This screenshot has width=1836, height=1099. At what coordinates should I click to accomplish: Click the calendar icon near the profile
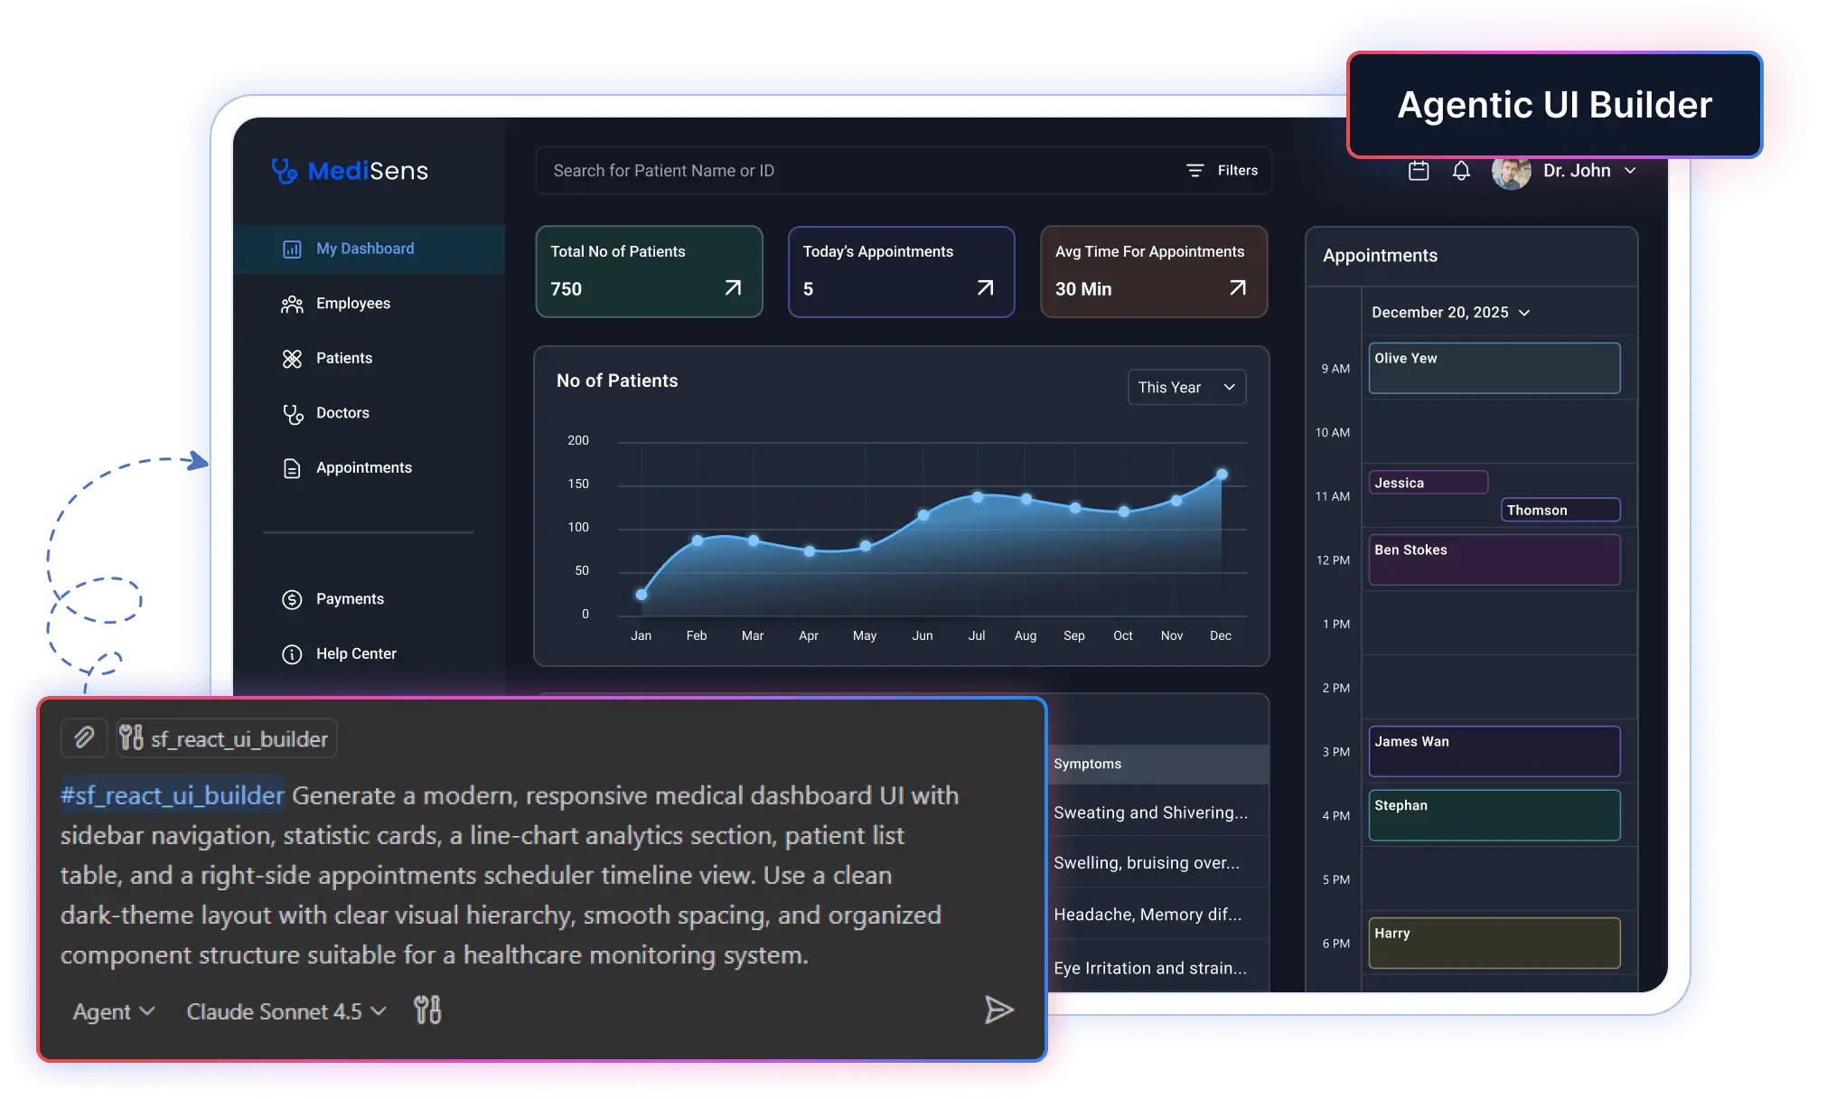(1418, 171)
